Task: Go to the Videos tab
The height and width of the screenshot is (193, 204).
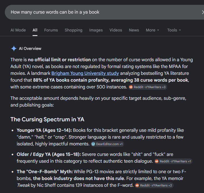Action: 116,30
